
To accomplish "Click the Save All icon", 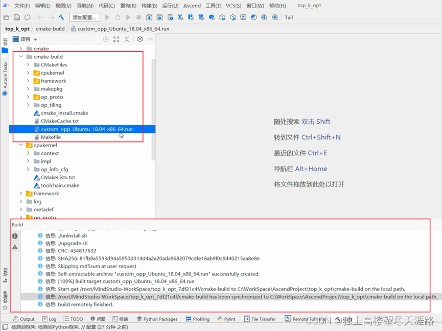I will pyautogui.click(x=17, y=17).
